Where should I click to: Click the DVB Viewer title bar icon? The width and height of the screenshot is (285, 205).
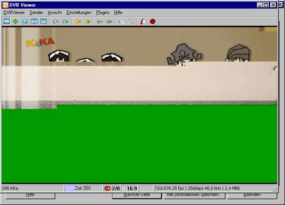coord(5,5)
